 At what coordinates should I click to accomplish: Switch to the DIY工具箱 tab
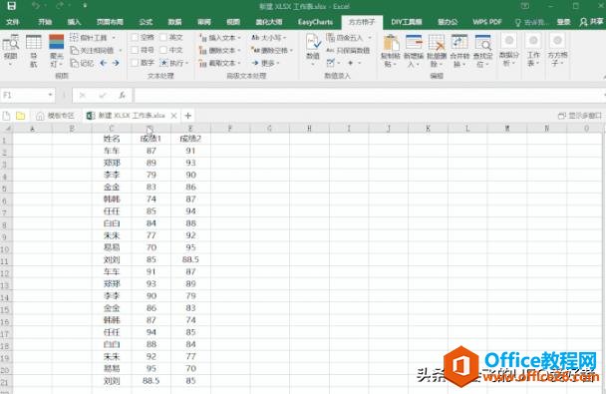click(407, 22)
